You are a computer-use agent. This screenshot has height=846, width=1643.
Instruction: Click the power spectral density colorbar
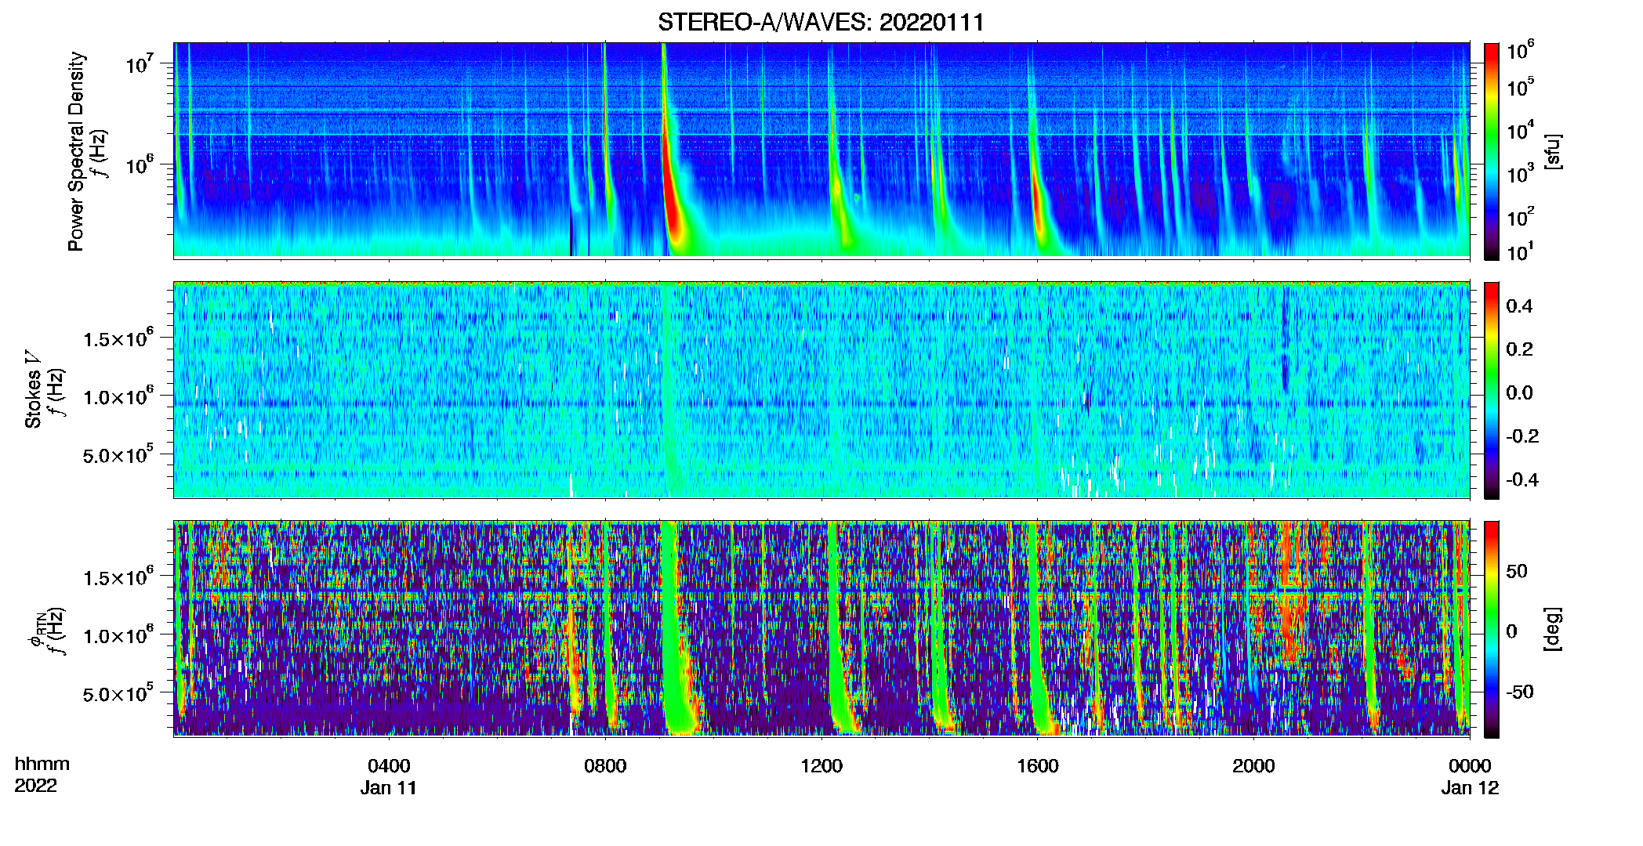coord(1492,151)
